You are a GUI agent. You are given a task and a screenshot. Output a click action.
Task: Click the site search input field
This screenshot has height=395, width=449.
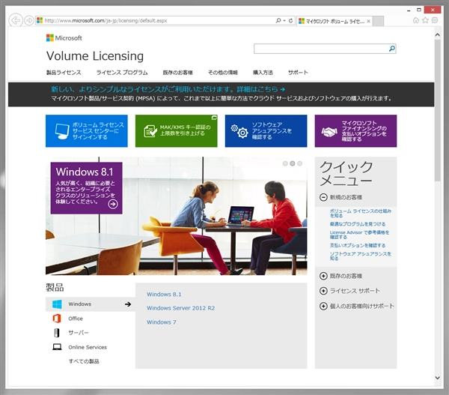pos(321,49)
